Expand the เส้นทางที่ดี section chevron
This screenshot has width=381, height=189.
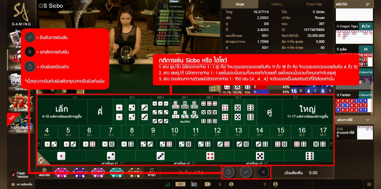pyautogui.click(x=368, y=120)
